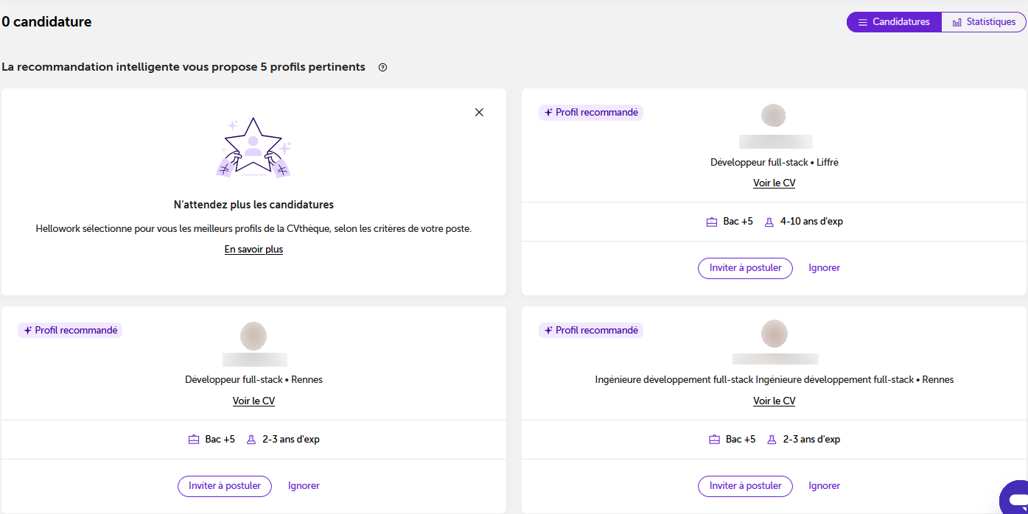The height and width of the screenshot is (514, 1028).
Task: Close the "N'attendez plus les candidatures" info card
Action: [x=479, y=113]
